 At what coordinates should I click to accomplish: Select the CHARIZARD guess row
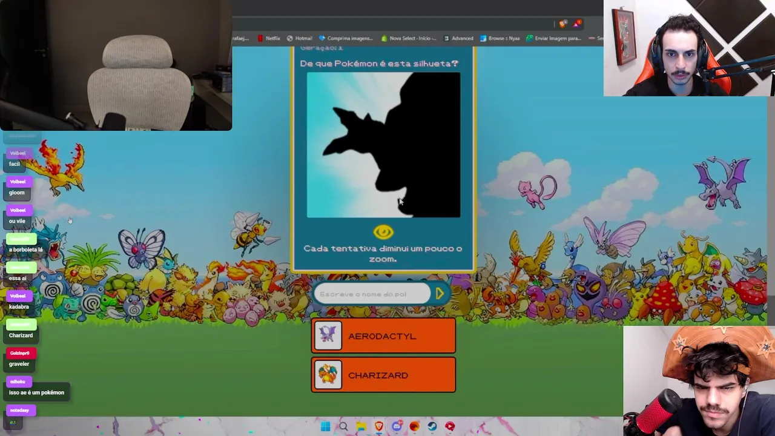click(x=383, y=375)
